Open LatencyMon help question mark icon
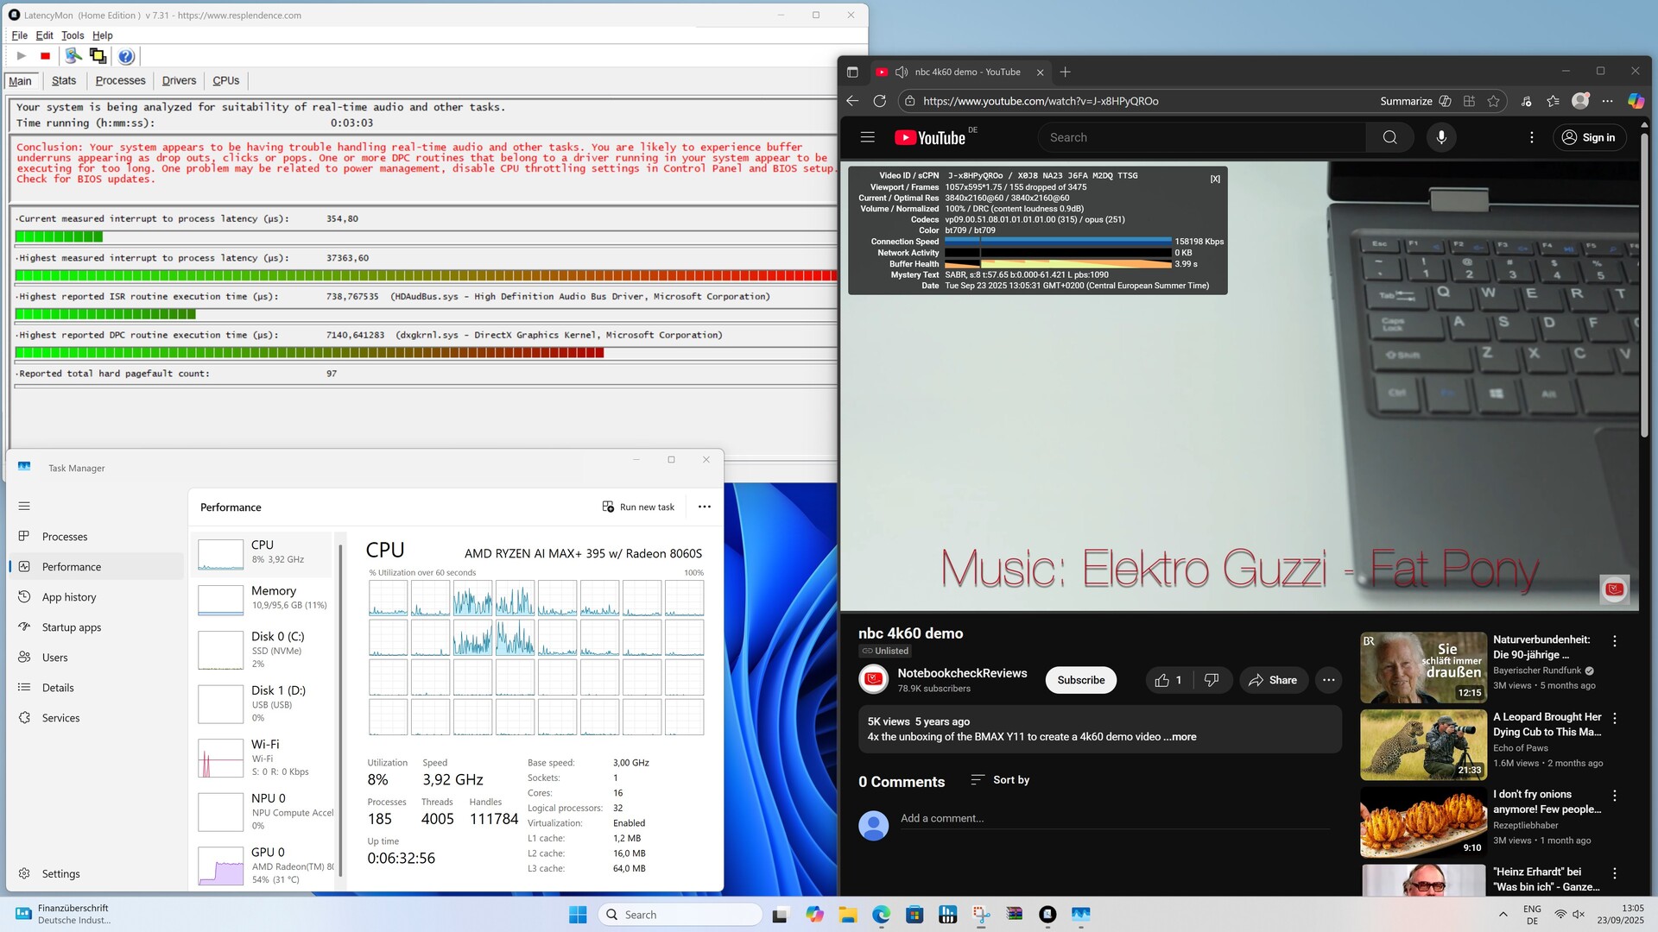Viewport: 1658px width, 932px height. tap(126, 56)
